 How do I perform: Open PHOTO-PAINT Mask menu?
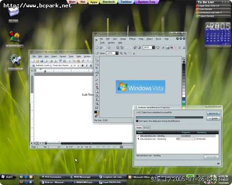pyautogui.click(x=141, y=39)
